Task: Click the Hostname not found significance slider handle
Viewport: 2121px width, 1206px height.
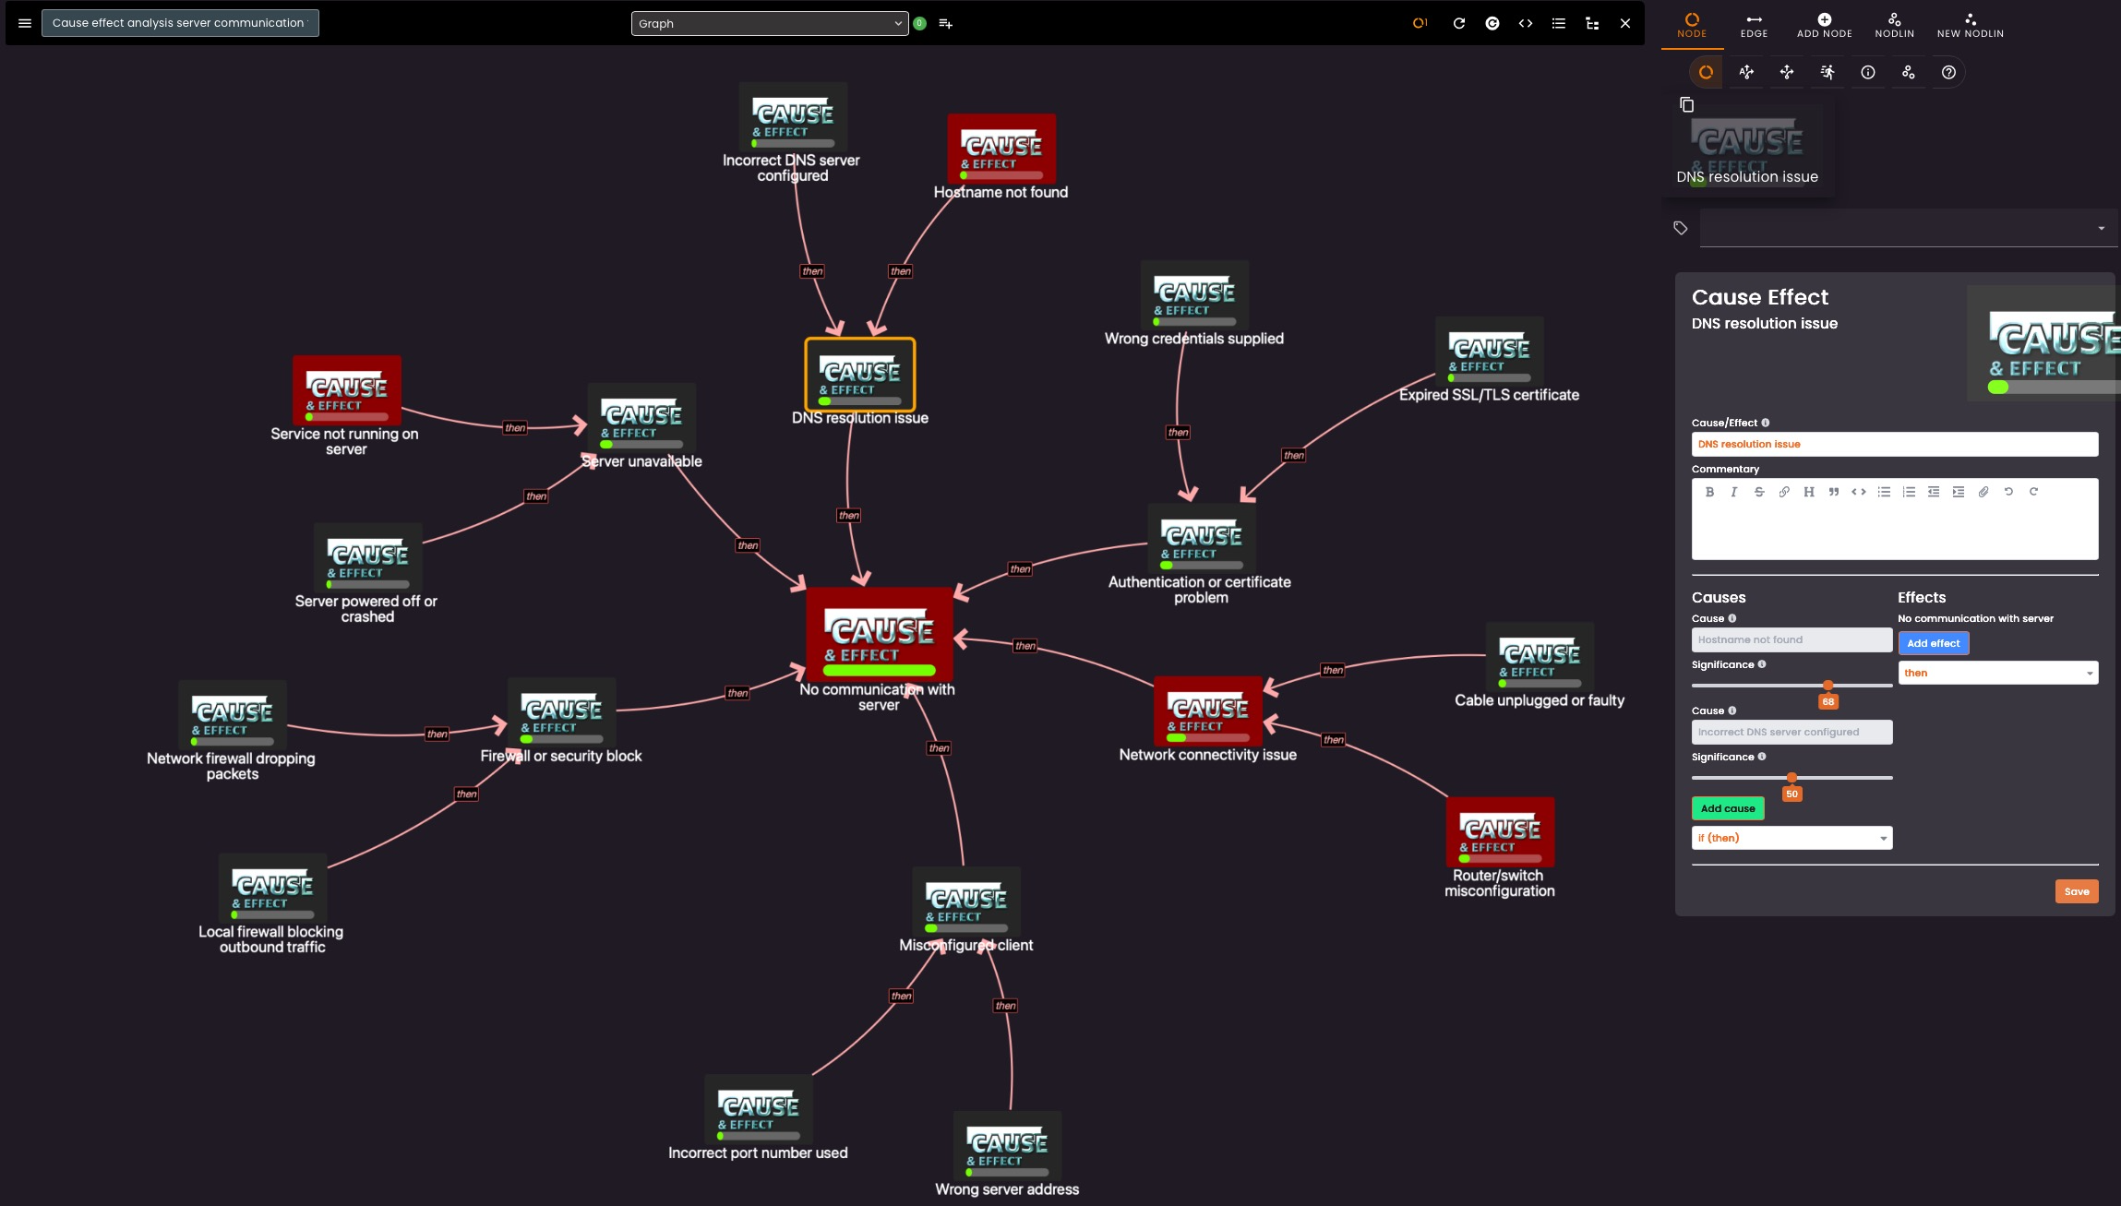Action: click(1828, 686)
